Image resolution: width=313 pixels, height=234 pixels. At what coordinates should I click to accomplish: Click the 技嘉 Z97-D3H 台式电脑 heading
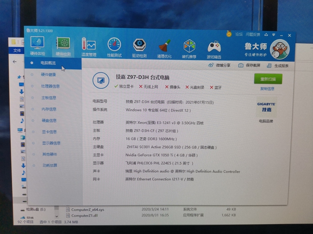click(x=143, y=77)
